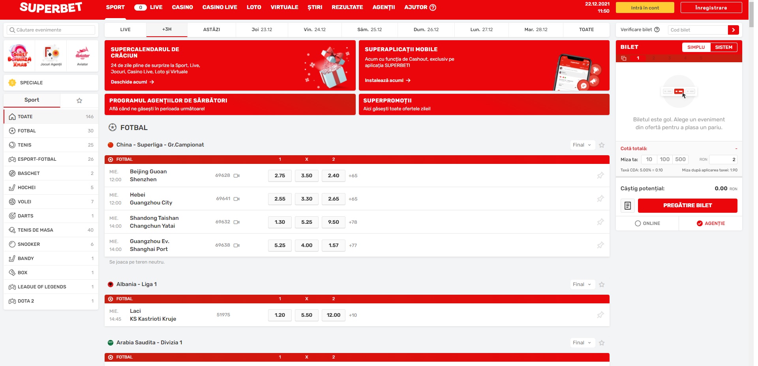Click the Cod bilet input field

[x=698, y=30]
